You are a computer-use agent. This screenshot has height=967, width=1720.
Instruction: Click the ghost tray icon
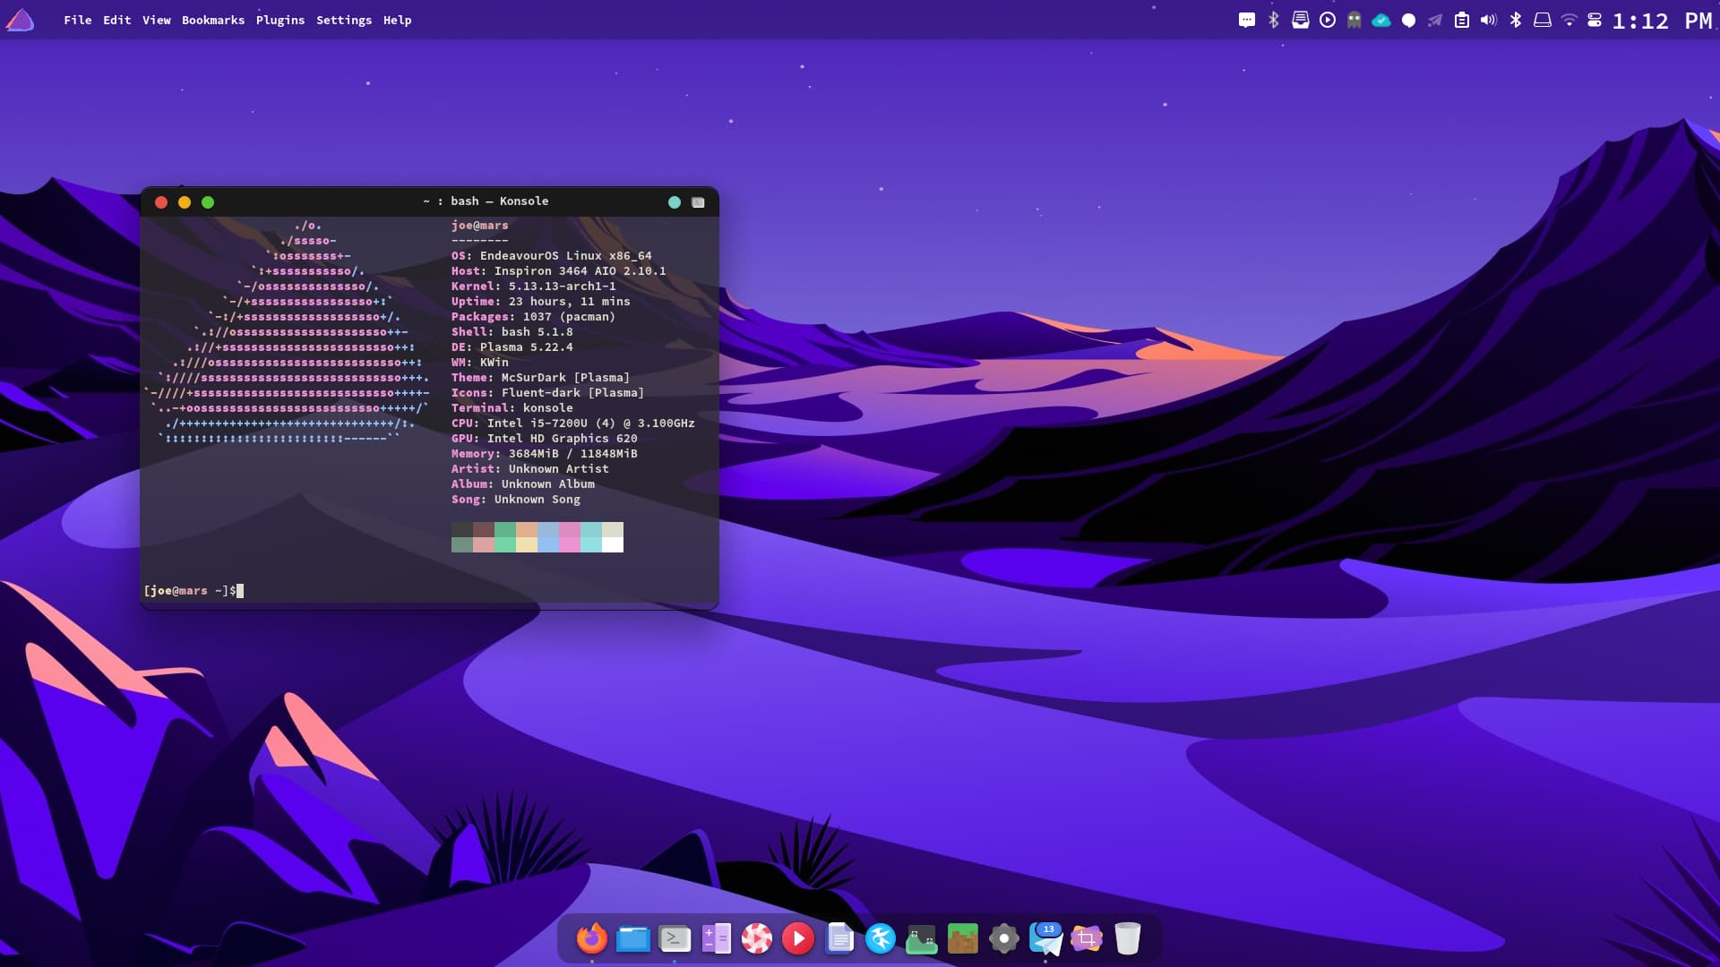[x=1354, y=20]
